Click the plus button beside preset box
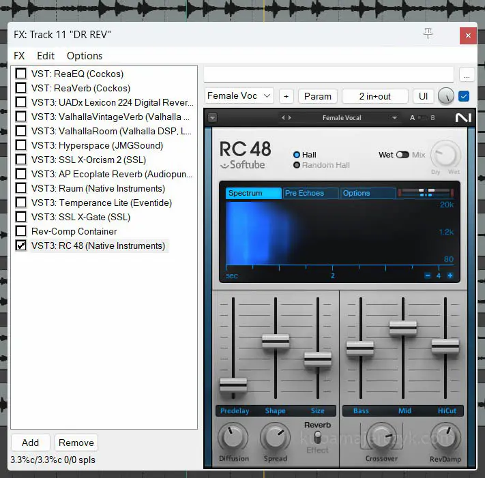The height and width of the screenshot is (478, 485). pyautogui.click(x=286, y=96)
